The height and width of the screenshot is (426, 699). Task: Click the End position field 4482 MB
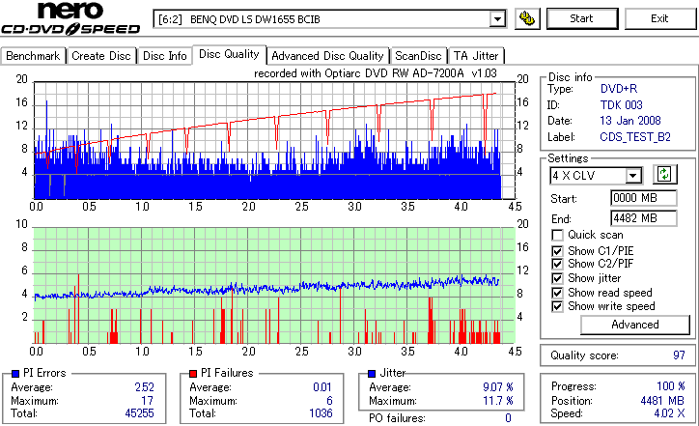click(x=643, y=218)
